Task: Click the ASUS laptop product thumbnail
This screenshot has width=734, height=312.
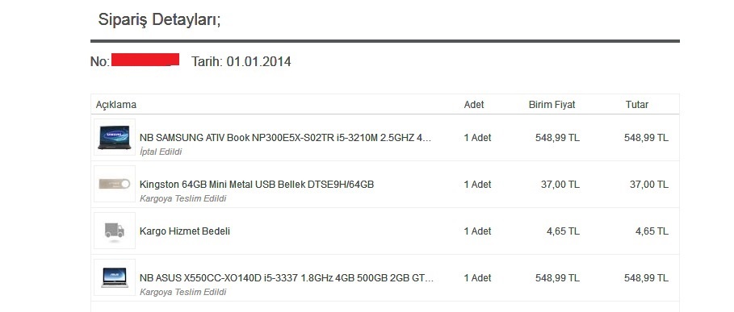Action: point(114,277)
